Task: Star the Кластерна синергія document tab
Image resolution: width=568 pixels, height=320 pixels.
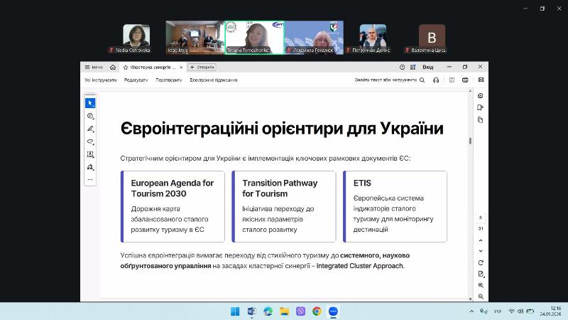Action: tap(126, 67)
